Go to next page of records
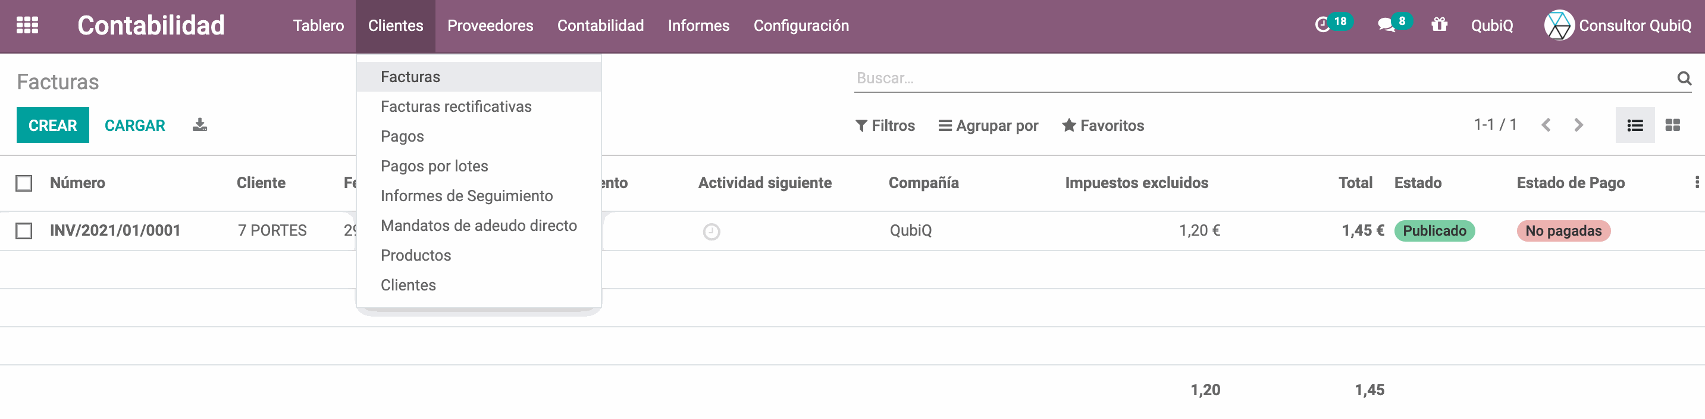The image size is (1705, 419). coord(1578,125)
